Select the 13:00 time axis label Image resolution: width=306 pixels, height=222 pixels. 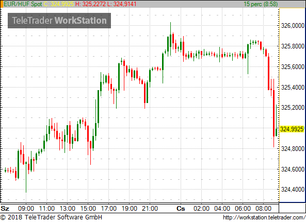tap(67, 209)
